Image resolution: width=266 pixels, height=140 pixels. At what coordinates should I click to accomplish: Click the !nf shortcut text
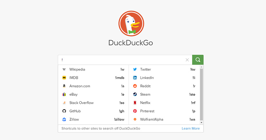tap(193, 103)
